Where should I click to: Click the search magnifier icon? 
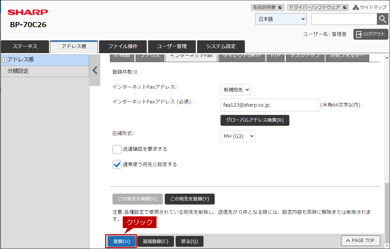click(382, 19)
